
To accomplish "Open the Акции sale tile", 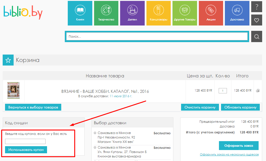I will pyautogui.click(x=211, y=13).
